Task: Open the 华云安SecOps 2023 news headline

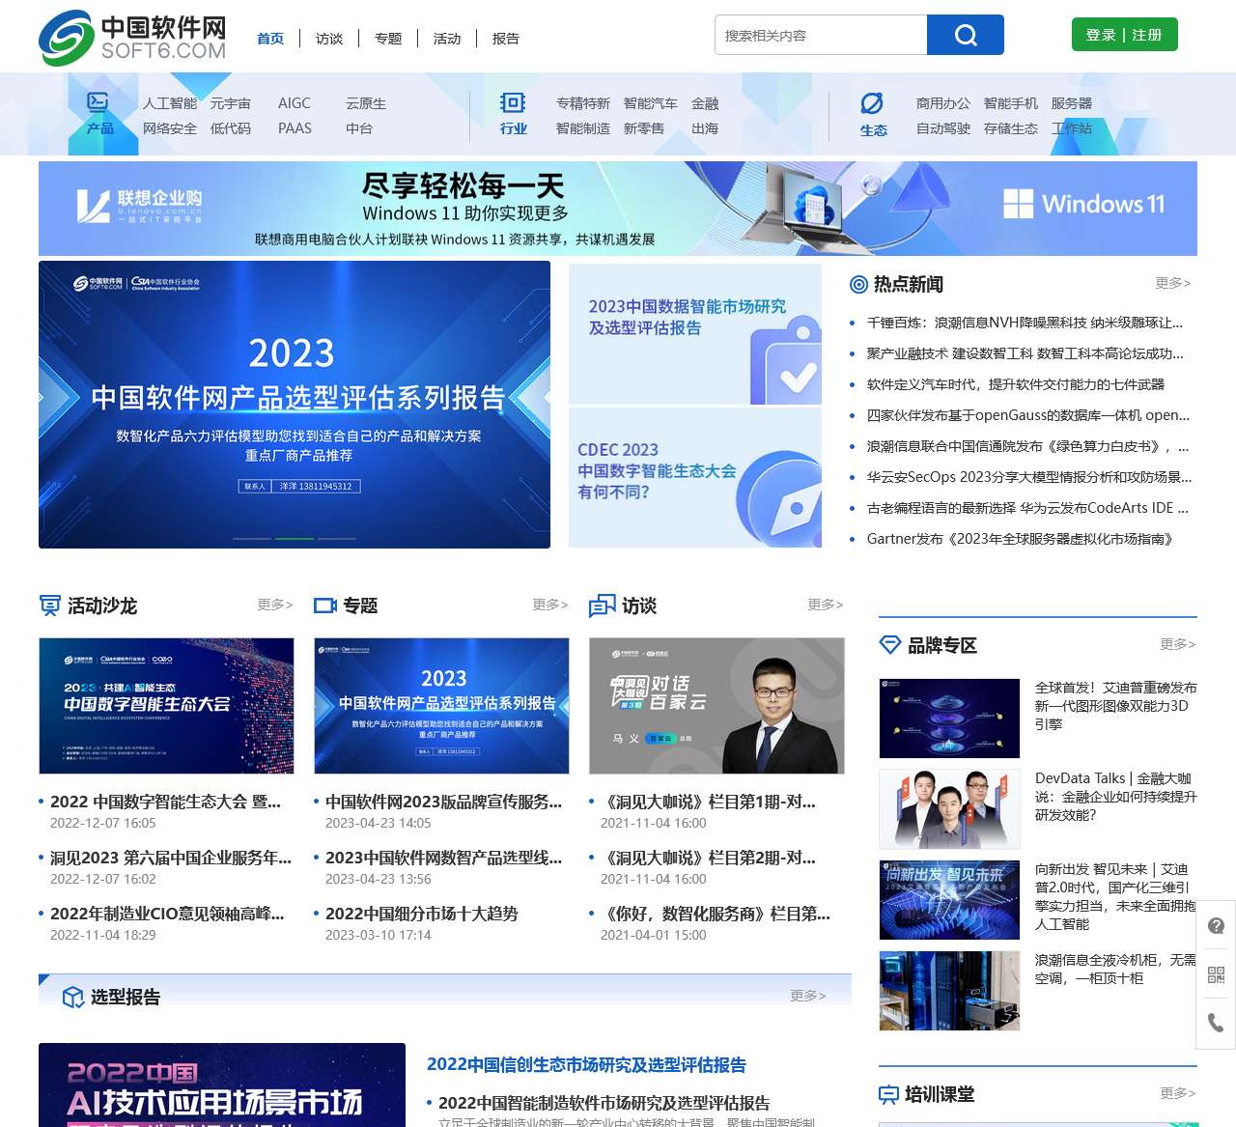Action: (x=1029, y=477)
